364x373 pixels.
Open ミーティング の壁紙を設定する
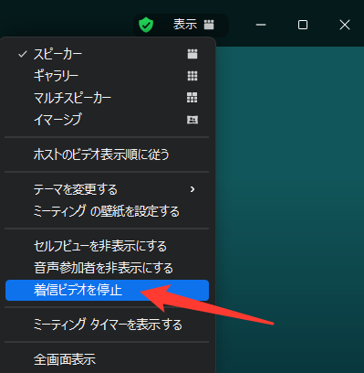107,211
